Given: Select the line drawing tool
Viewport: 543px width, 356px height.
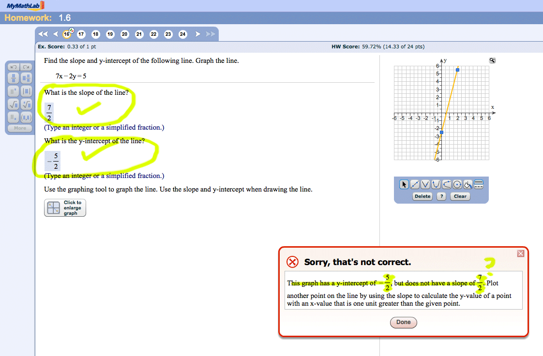Looking at the screenshot, I should tap(415, 184).
